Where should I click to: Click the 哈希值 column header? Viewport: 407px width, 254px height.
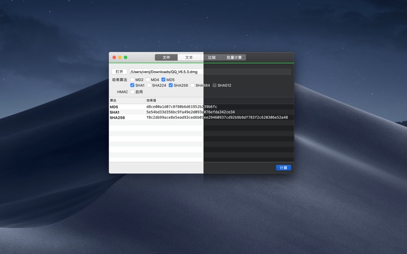pos(152,101)
